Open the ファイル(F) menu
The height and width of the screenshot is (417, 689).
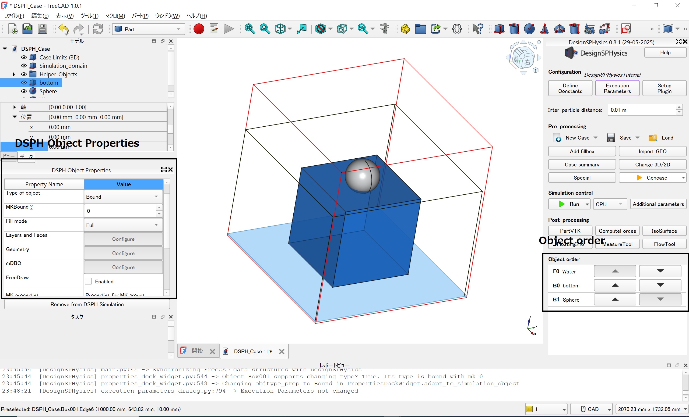point(15,16)
